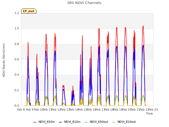Click the 0.4 y-axis tick label
The image size is (169, 127).
pos(17,75)
